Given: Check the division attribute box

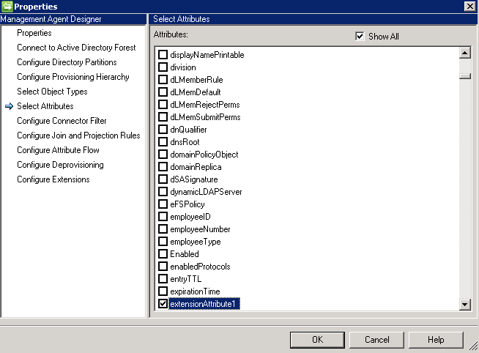Looking at the screenshot, I should (x=163, y=67).
